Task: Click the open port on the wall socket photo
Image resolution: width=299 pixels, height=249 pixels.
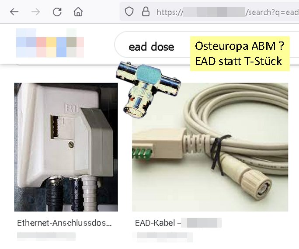Action: (x=55, y=127)
